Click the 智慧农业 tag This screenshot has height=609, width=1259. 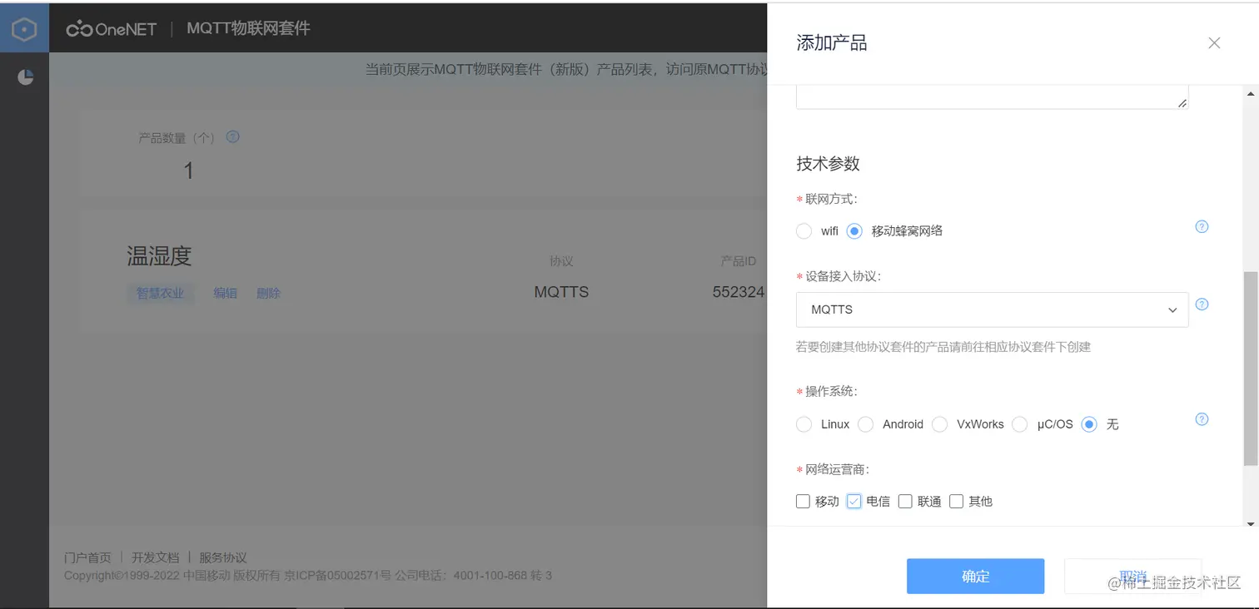coord(160,293)
